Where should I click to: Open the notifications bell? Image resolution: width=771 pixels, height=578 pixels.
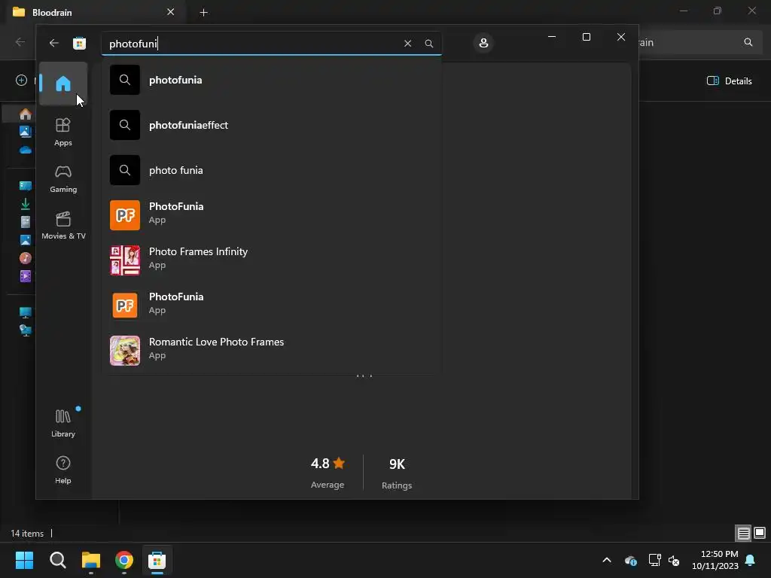(751, 560)
